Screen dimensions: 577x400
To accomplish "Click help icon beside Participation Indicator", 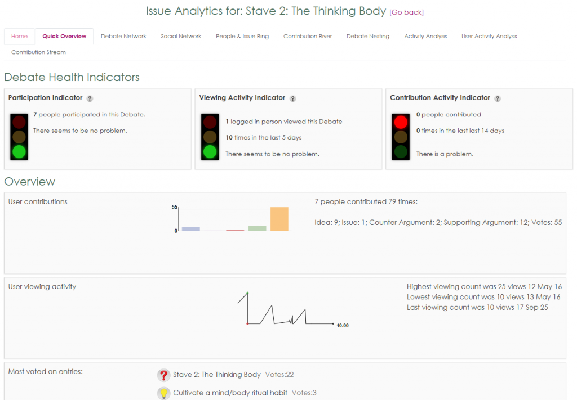I will point(90,98).
